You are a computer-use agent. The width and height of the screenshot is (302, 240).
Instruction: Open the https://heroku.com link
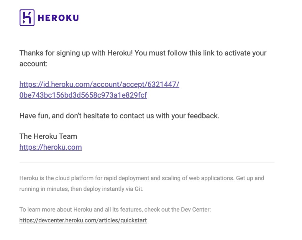click(x=51, y=147)
